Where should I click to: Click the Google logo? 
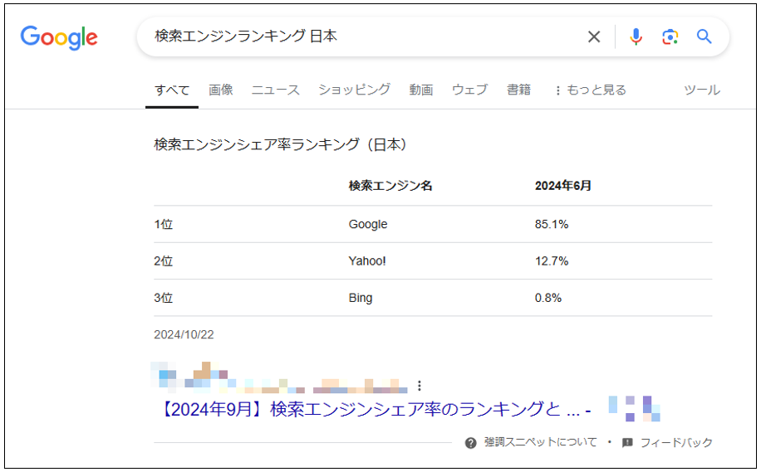[59, 37]
